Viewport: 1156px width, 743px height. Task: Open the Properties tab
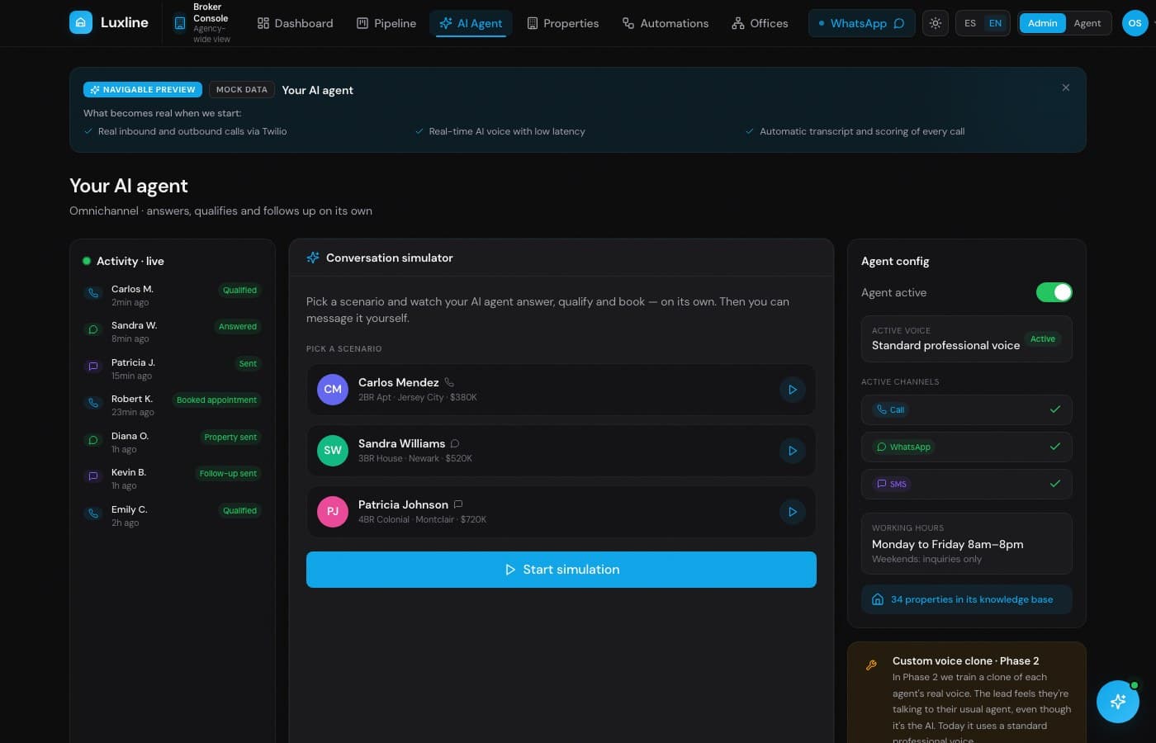[x=562, y=23]
